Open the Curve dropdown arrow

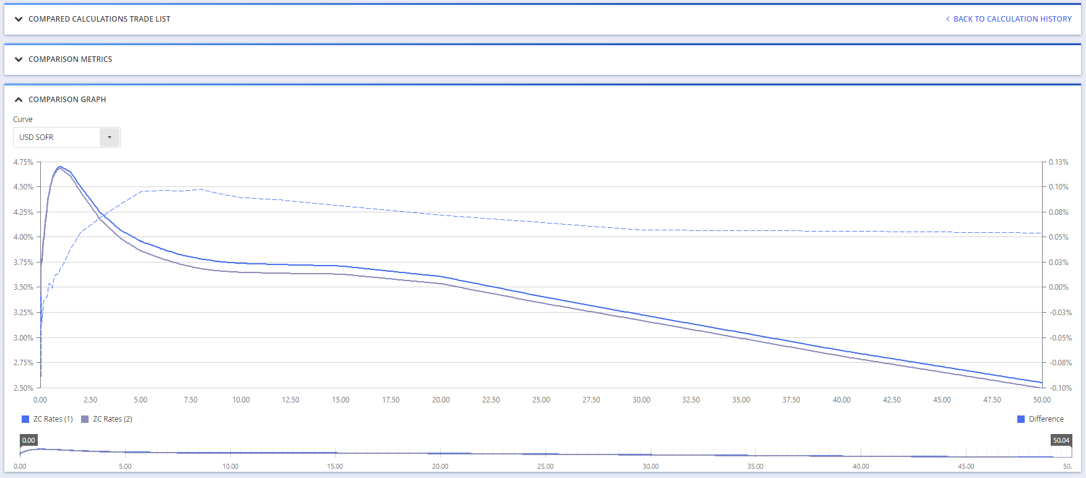click(x=110, y=137)
